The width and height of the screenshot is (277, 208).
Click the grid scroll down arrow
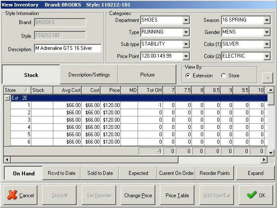pyautogui.click(x=271, y=153)
